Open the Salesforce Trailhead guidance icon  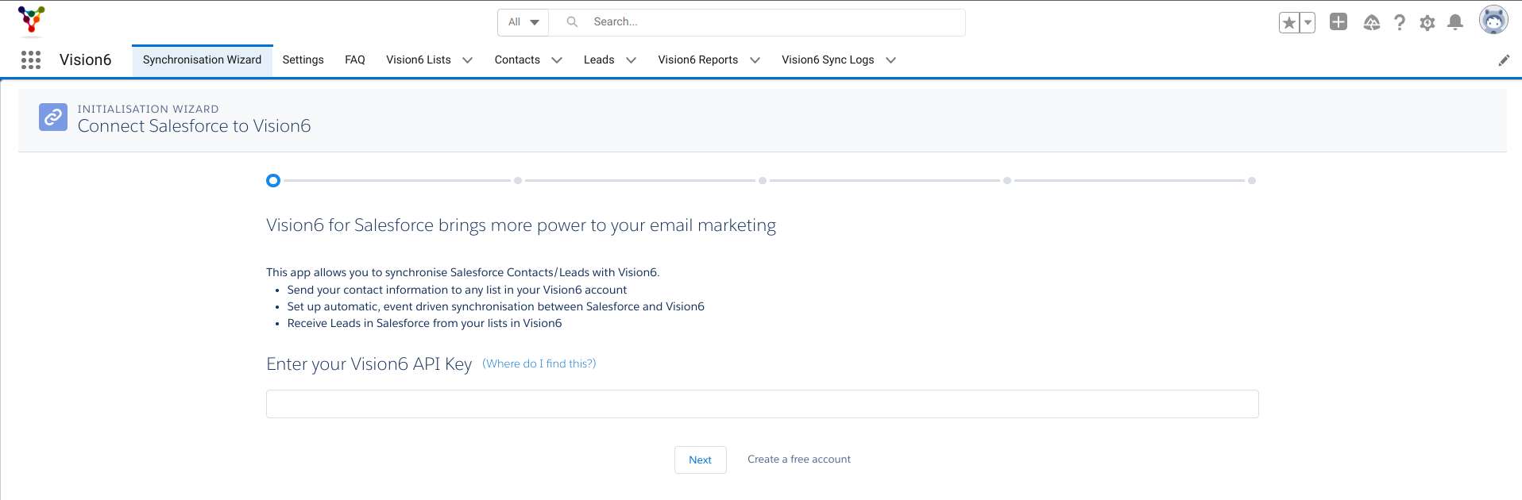pos(1372,22)
